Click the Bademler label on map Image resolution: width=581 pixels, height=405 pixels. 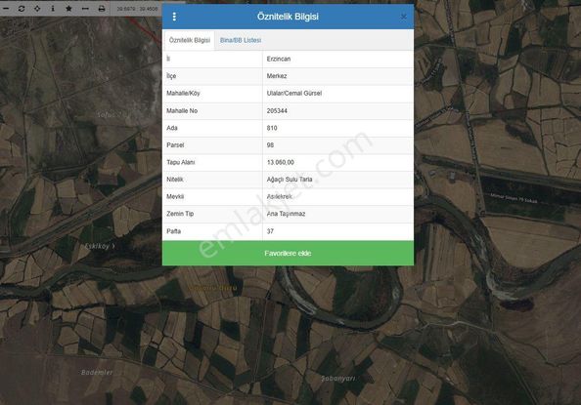coord(97,373)
